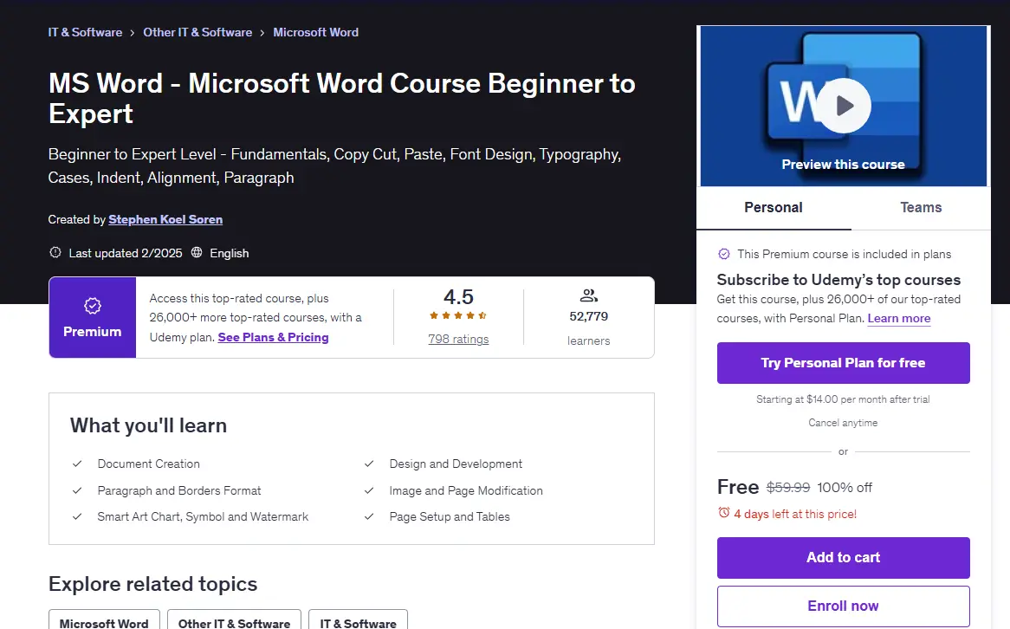Screen dimensions: 1010x629
Task: Click the checkmark beside Page Setup and Tables
Action: click(369, 516)
